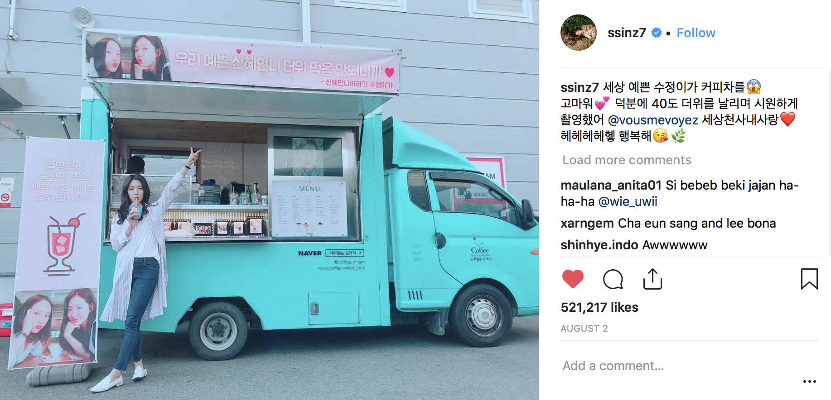Unlike the post via red heart icon
Image resolution: width=831 pixels, height=400 pixels.
[x=573, y=279]
